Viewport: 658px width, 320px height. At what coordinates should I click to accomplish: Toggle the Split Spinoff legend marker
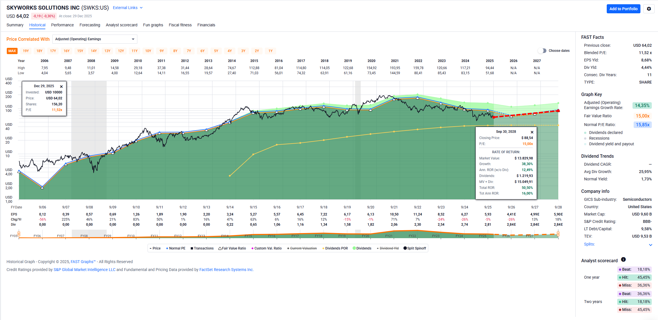click(x=405, y=248)
